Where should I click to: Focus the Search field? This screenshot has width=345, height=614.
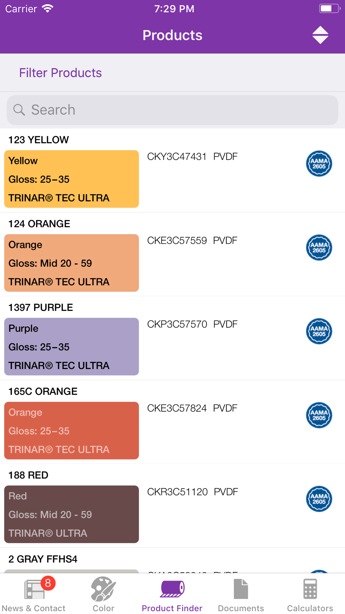click(172, 110)
